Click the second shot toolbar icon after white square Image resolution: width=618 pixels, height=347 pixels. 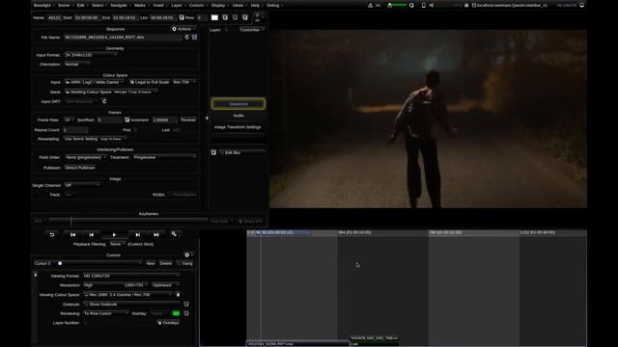225,17
